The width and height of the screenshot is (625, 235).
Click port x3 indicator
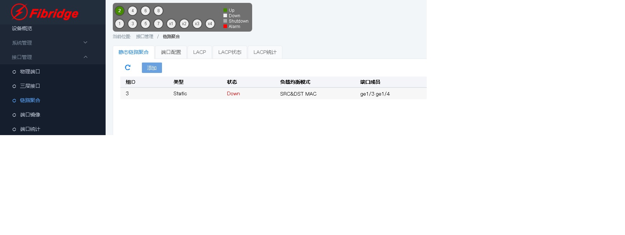point(197,24)
